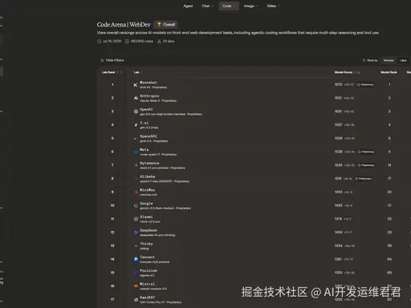Click the Preliminary badge in the Alibaba row
411x308 pixels.
pyautogui.click(x=363, y=179)
